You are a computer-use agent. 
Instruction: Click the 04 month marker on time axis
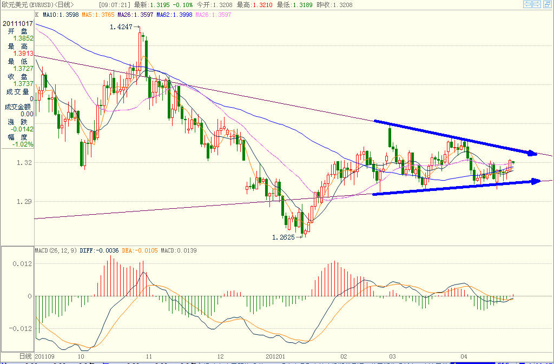[464, 356]
